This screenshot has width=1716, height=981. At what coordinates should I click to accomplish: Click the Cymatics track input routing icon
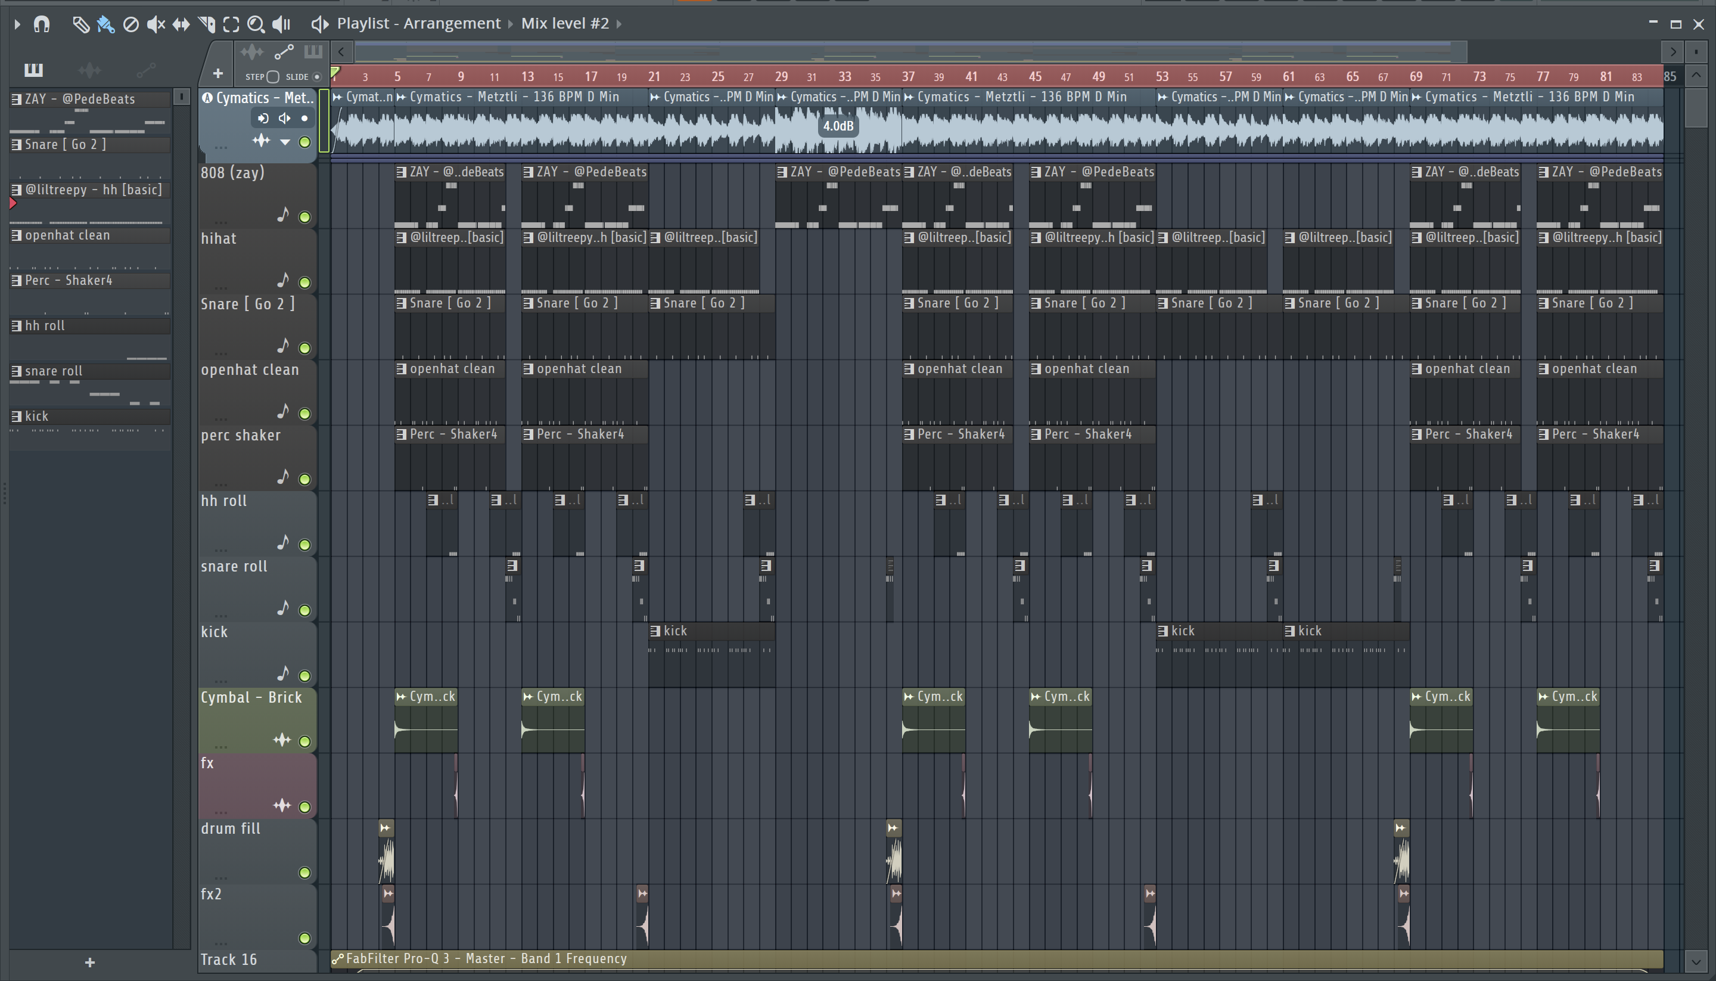click(263, 119)
